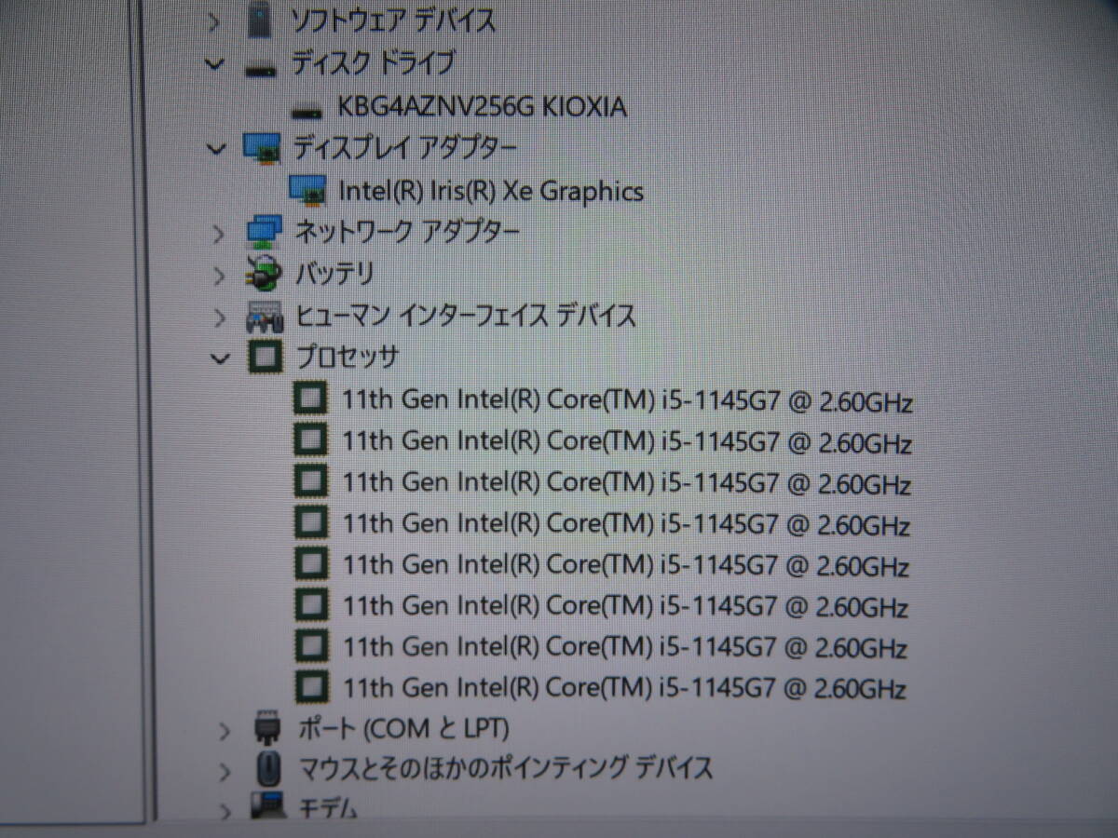Select the マウスとそのほかのポインティング デバイス label
This screenshot has height=838, width=1118.
pos(507,768)
